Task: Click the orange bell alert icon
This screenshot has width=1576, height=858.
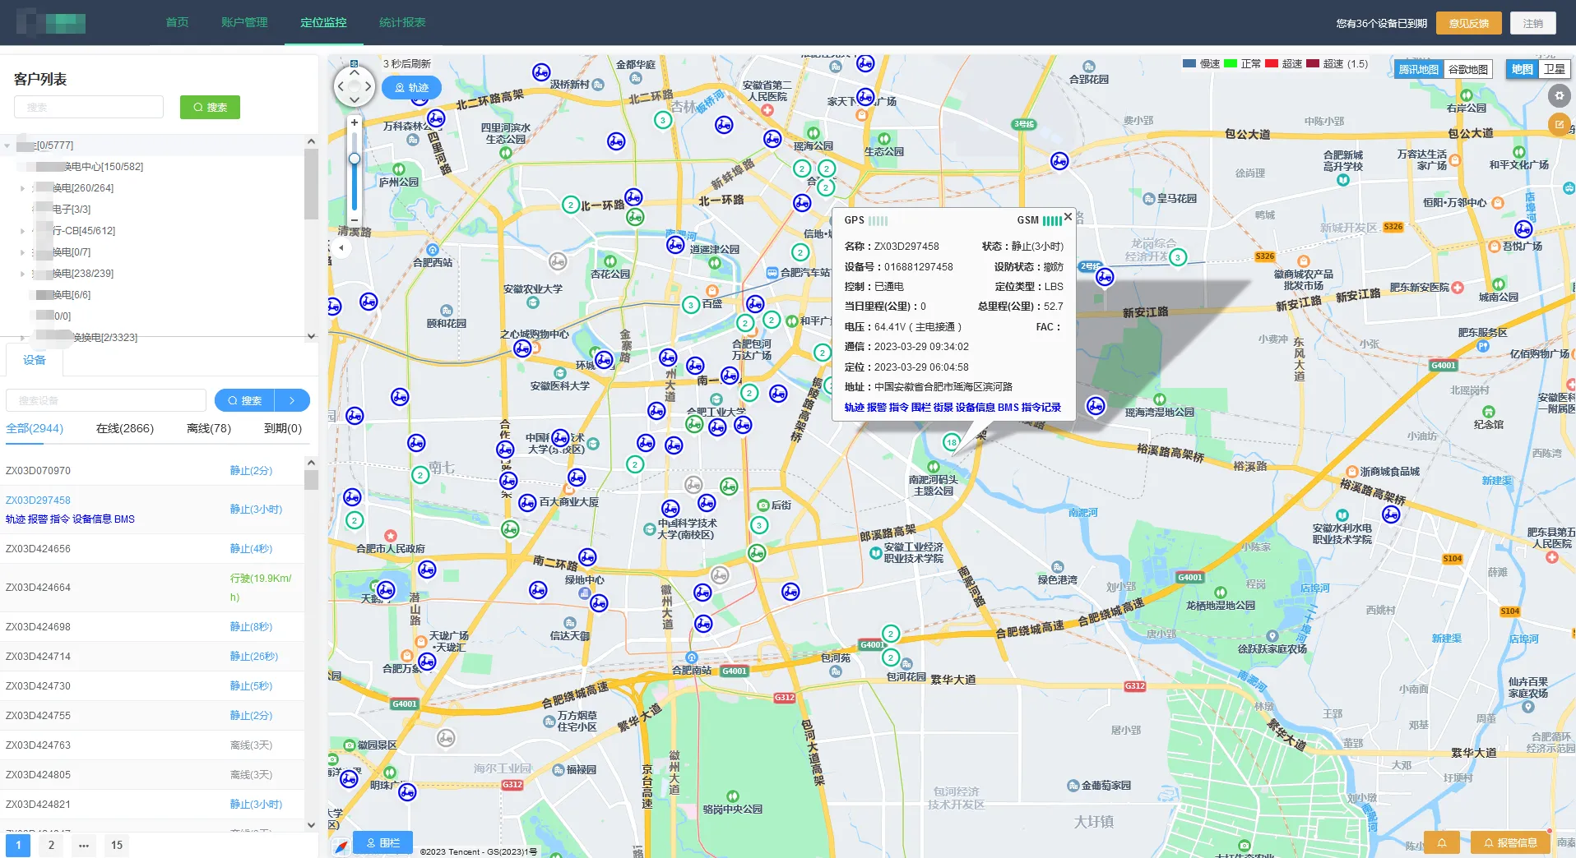Action: (x=1441, y=842)
